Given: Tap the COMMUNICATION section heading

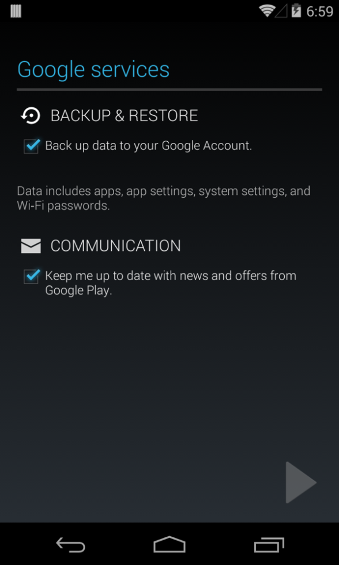Looking at the screenshot, I should tap(116, 246).
